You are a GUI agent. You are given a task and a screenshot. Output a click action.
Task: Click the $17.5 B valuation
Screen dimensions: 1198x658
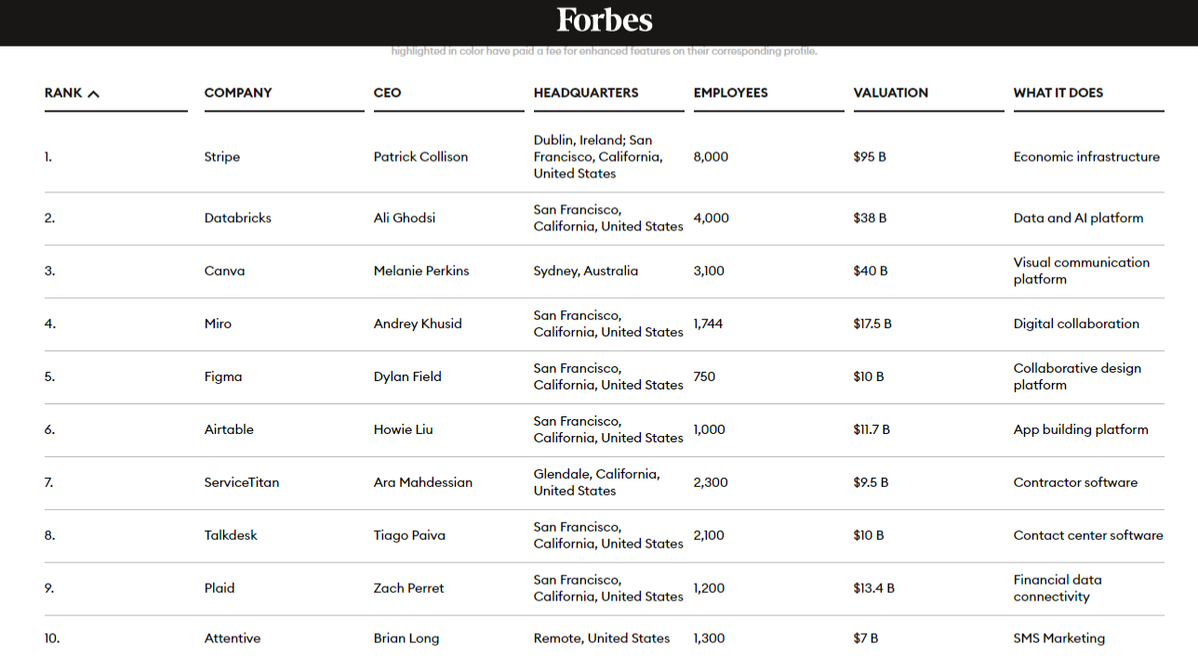click(x=872, y=324)
